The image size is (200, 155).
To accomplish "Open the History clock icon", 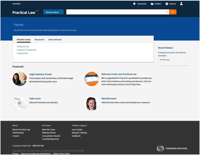I will pos(167,4).
